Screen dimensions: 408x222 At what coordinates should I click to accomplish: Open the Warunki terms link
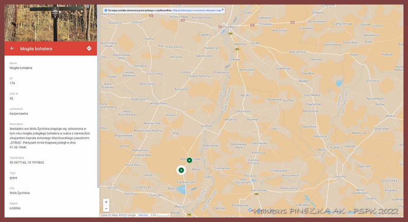[x=143, y=215]
